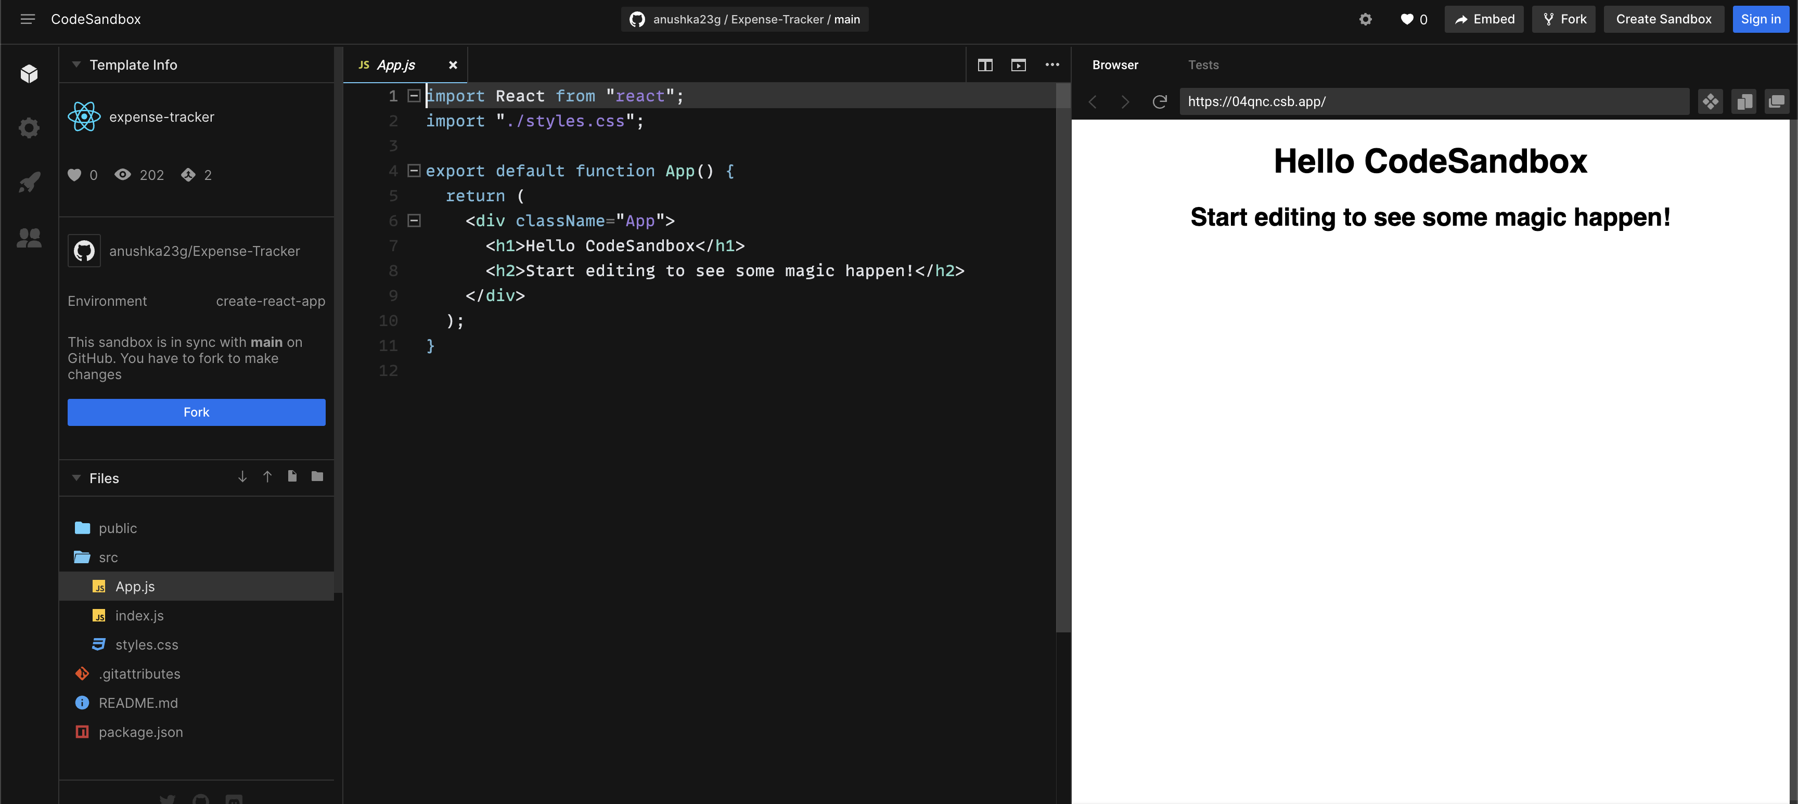Screen dimensions: 1798x804
Task: Click the preview URL address field
Action: coord(1433,102)
